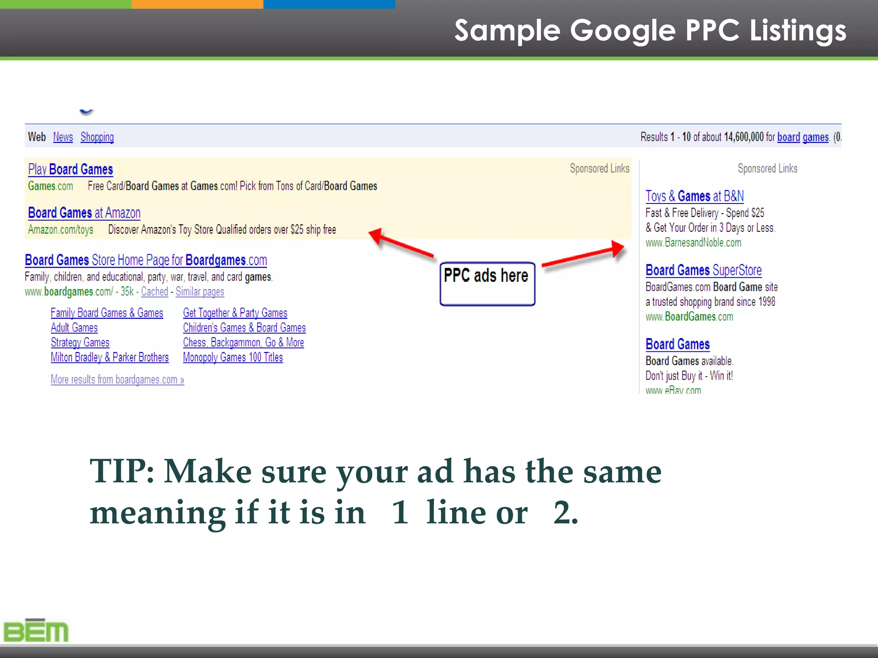Viewport: 878px width, 658px height.
Task: Click 'a trusted shopping brand since 1998' text
Action: (710, 302)
